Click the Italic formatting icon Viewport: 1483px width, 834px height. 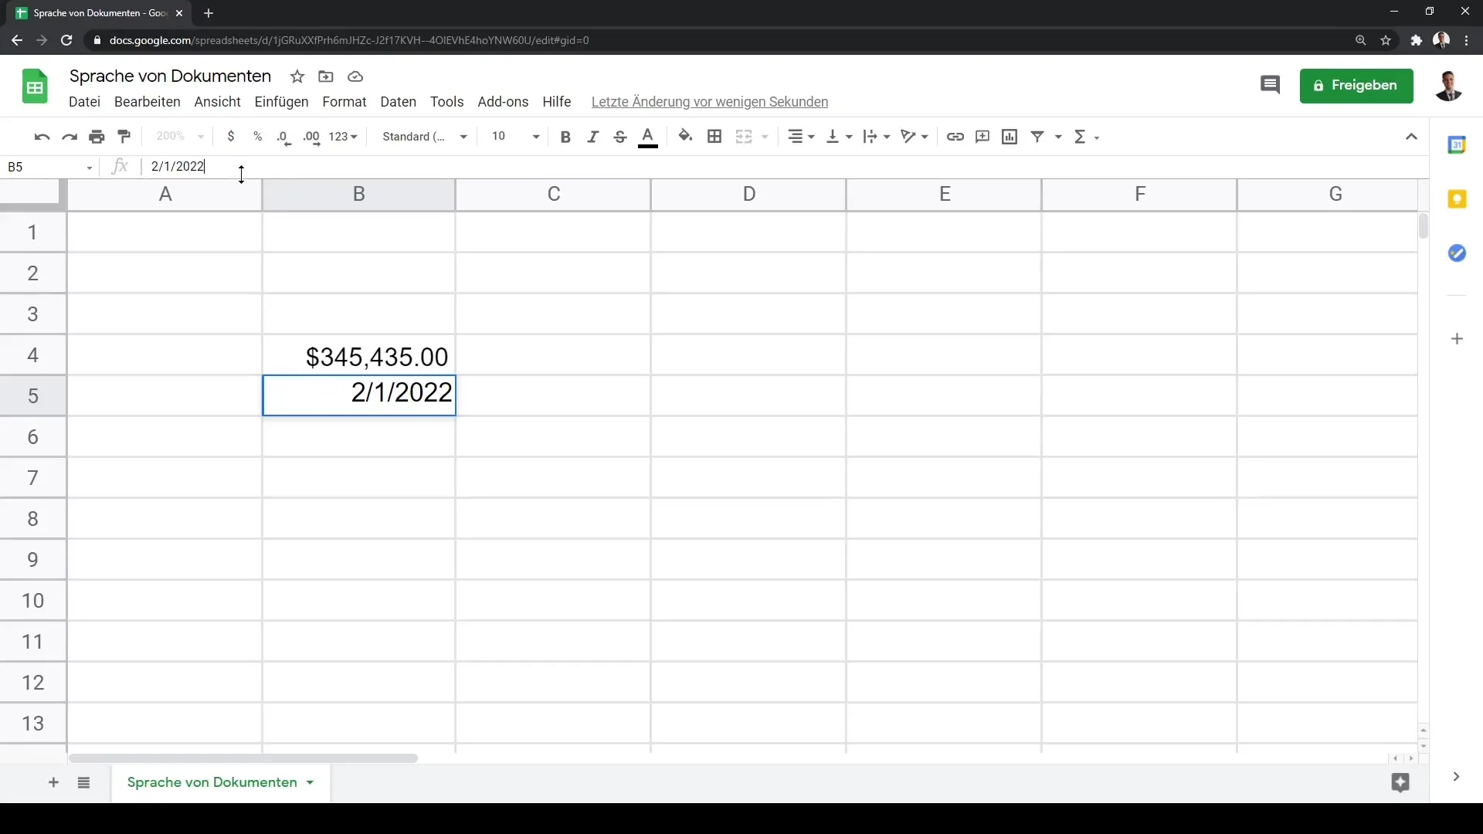(x=592, y=135)
